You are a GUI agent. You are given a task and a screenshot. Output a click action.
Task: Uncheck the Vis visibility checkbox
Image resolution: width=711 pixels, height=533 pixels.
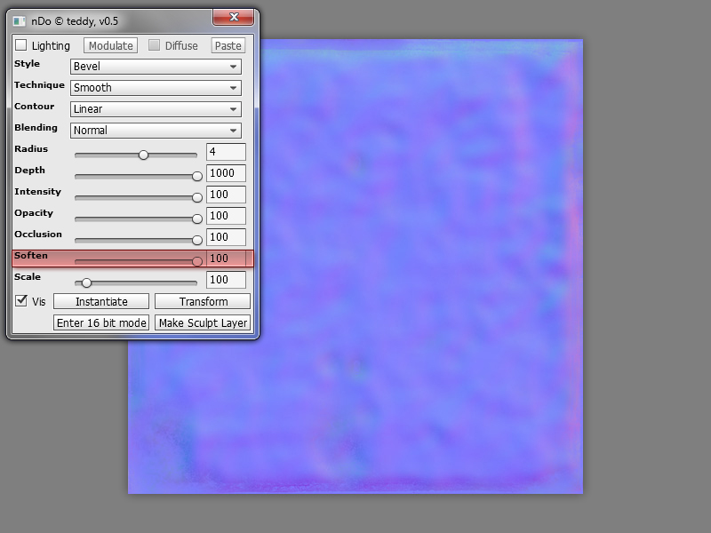coord(20,301)
